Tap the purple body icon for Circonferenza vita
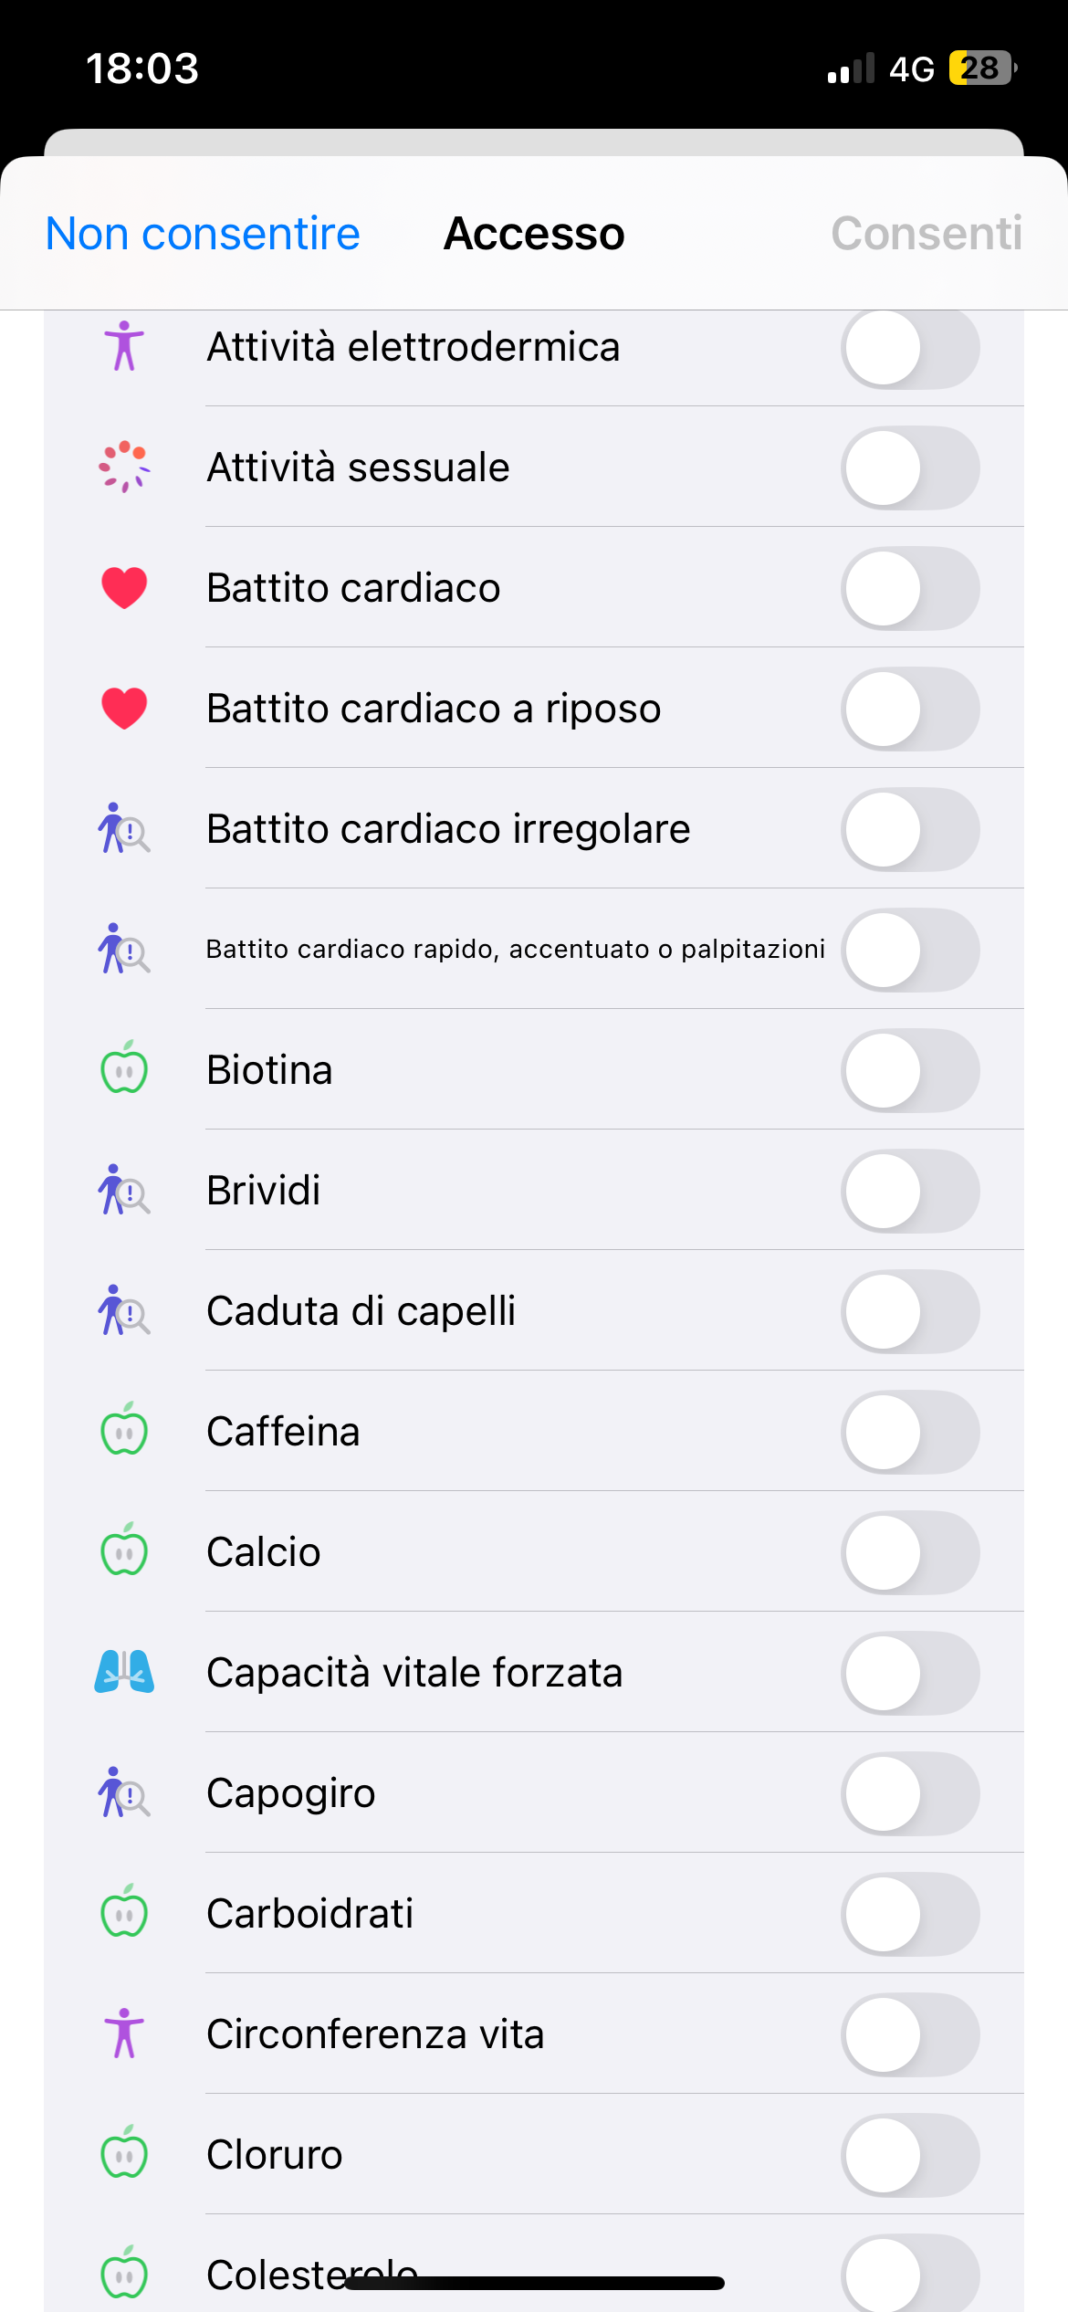 point(124,2033)
